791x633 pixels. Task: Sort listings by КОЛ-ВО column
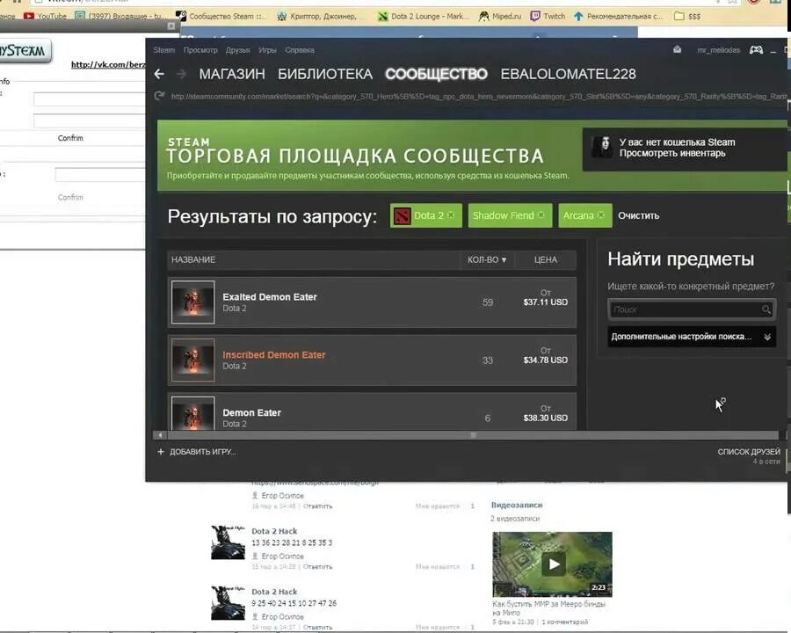(x=487, y=259)
